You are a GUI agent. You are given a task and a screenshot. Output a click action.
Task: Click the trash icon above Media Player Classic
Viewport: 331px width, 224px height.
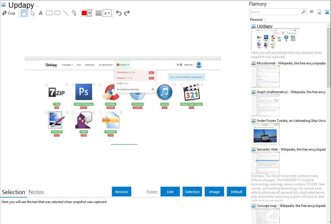click(202, 85)
